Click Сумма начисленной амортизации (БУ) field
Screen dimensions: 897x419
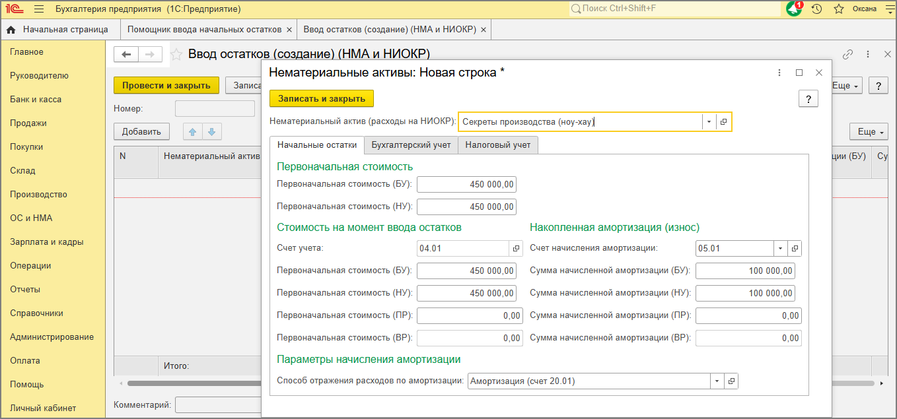pyautogui.click(x=745, y=271)
